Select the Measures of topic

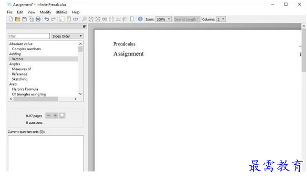tap(22, 69)
